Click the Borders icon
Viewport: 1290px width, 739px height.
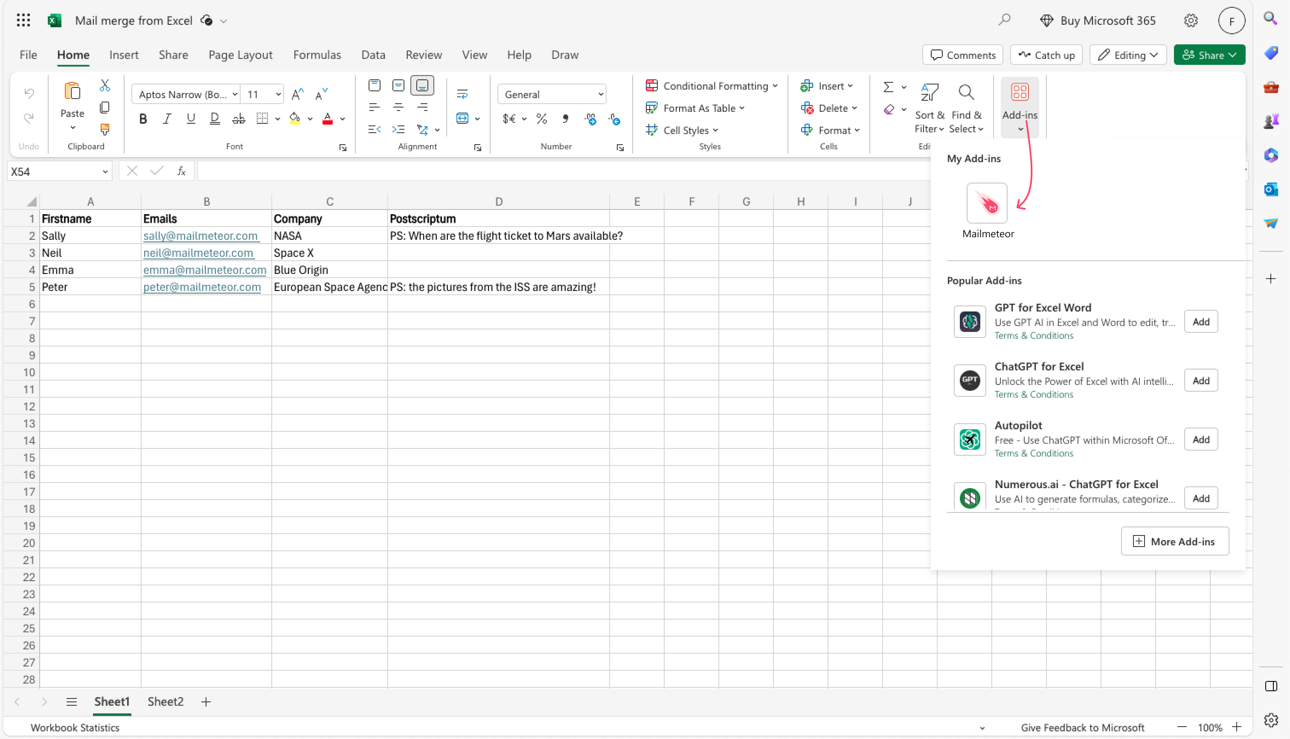click(x=262, y=119)
